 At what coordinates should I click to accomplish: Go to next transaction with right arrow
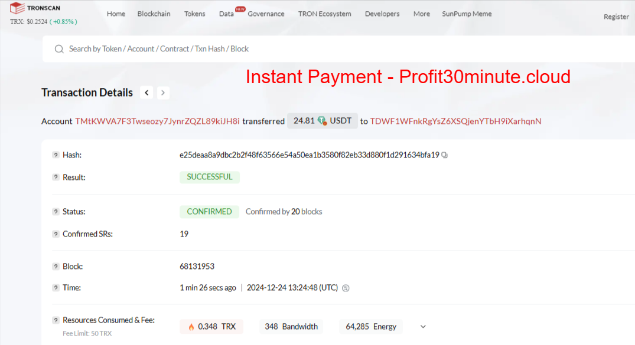(x=163, y=93)
